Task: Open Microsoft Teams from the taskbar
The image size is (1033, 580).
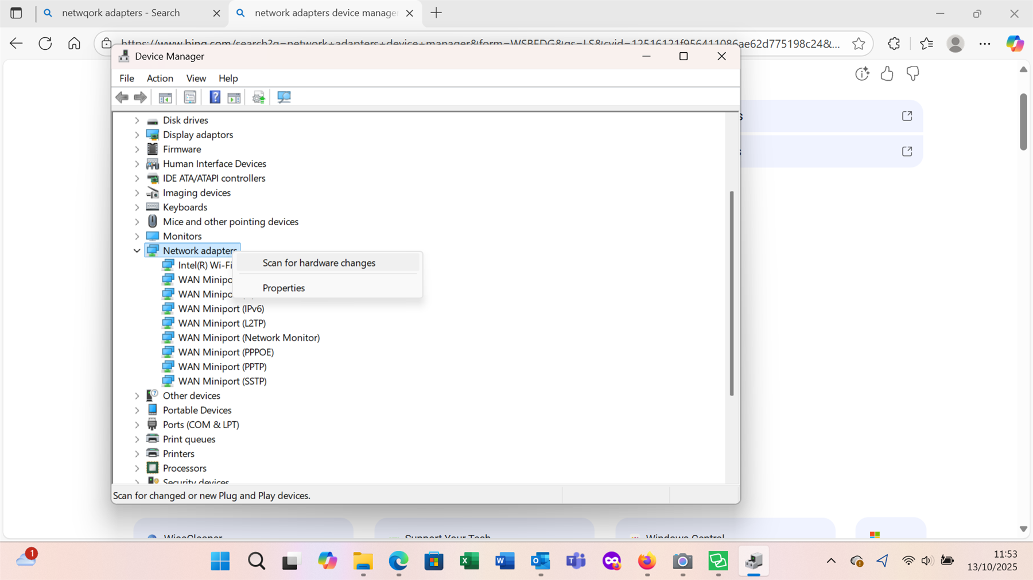Action: pos(576,562)
